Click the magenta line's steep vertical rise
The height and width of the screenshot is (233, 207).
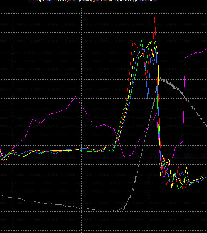[x=184, y=100]
